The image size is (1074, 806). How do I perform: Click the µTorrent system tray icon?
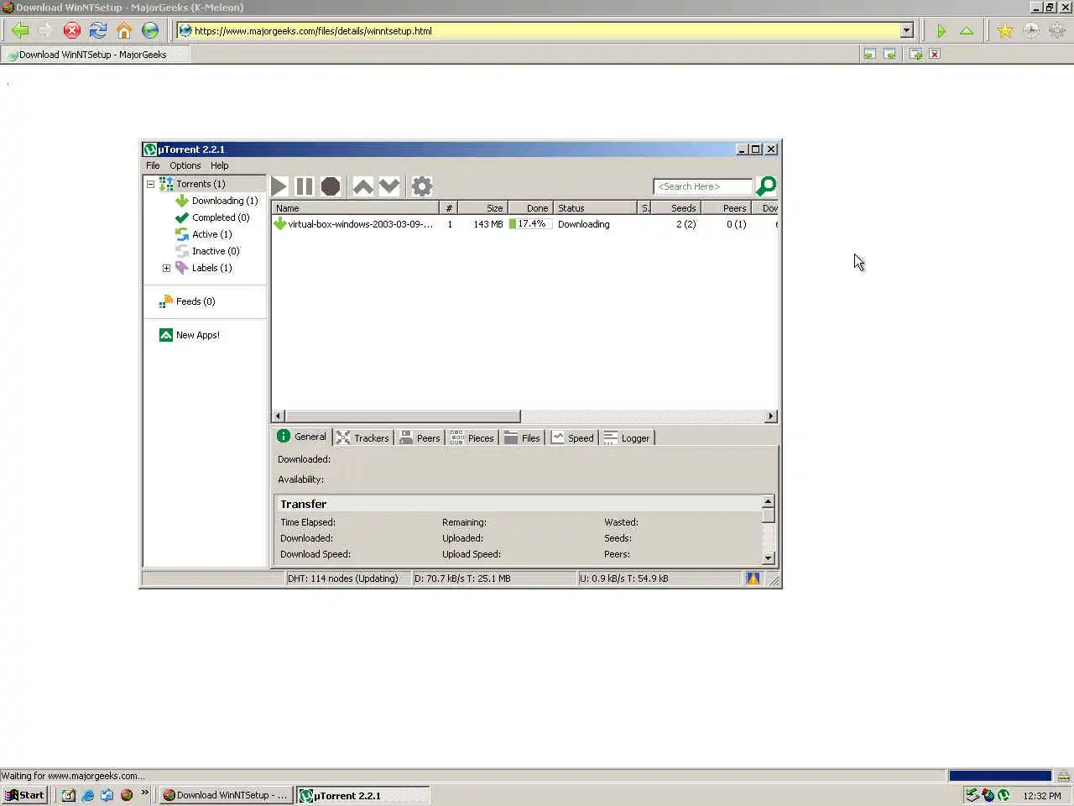tap(1004, 795)
